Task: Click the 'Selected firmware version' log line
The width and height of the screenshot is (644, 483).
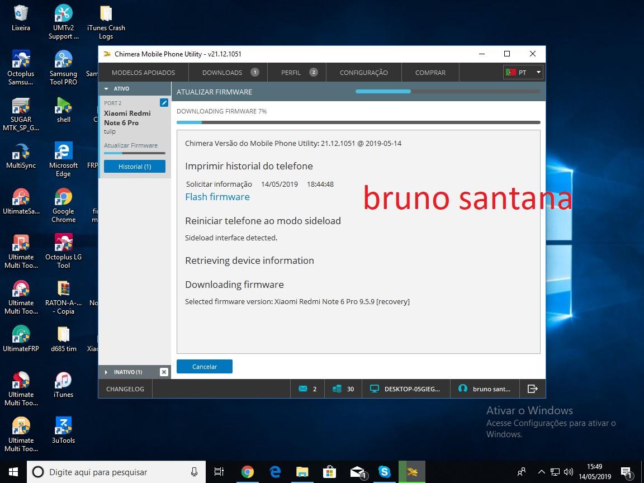Action: [297, 301]
